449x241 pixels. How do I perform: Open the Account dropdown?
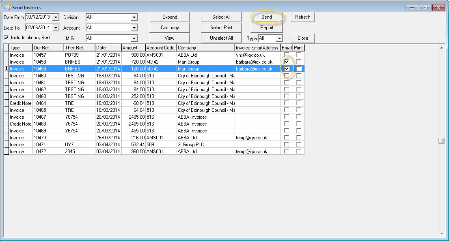pyautogui.click(x=134, y=28)
